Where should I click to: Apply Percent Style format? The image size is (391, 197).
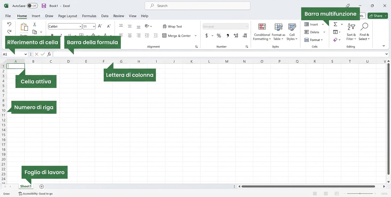click(x=219, y=36)
